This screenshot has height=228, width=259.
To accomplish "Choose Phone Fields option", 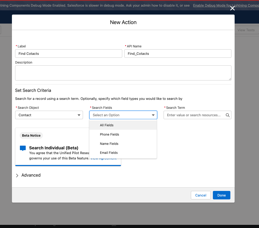I will pyautogui.click(x=123, y=134).
